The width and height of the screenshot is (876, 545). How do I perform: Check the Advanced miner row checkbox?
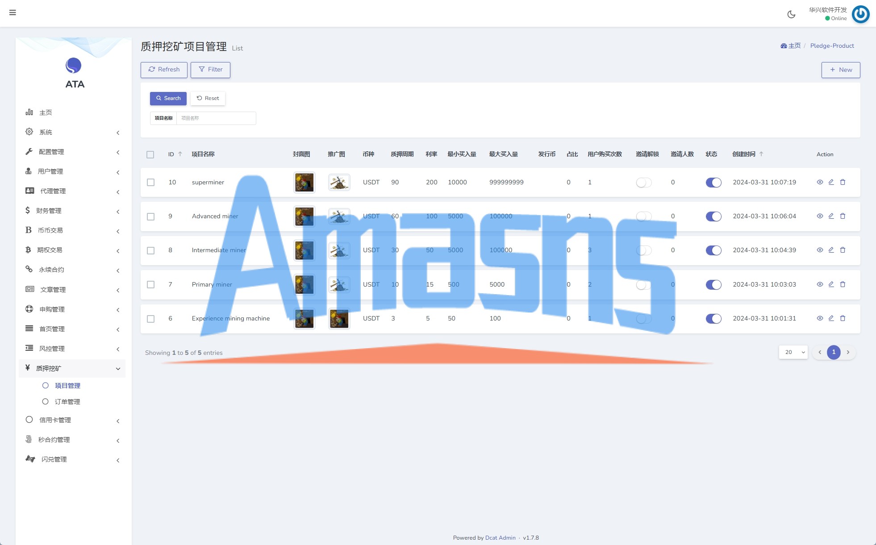click(151, 216)
